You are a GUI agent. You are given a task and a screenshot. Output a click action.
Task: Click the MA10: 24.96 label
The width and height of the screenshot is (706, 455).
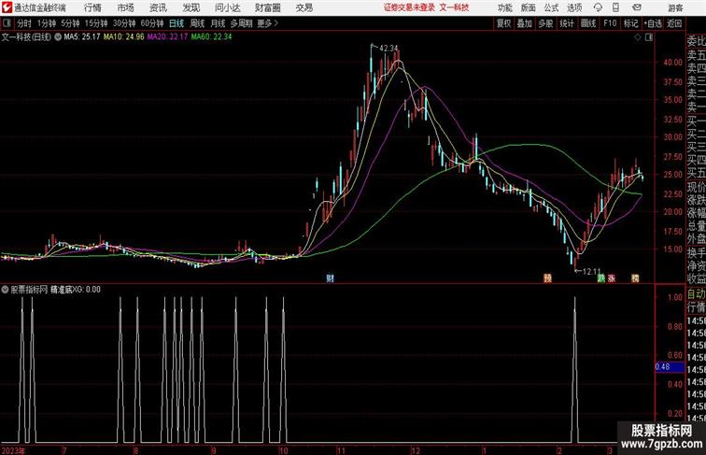click(124, 37)
